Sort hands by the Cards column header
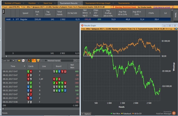The image size is (178, 116). pos(31,66)
